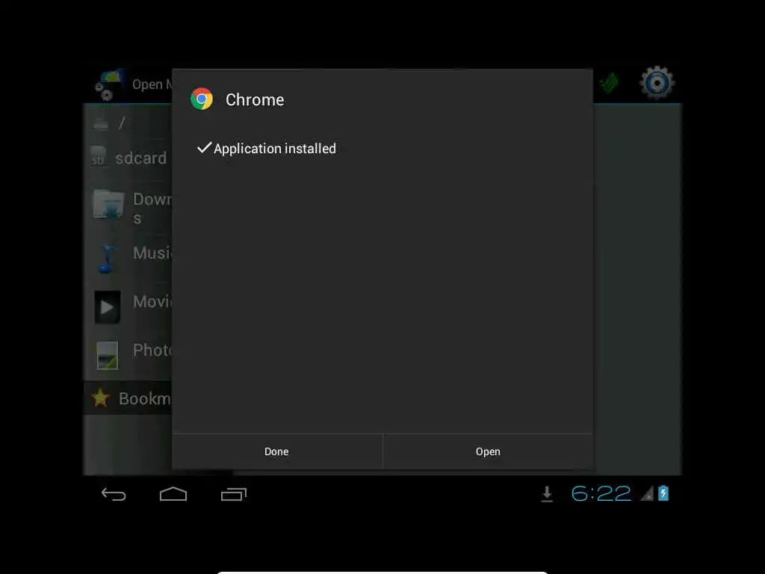
Task: Tap the signal strength icon
Action: [647, 493]
